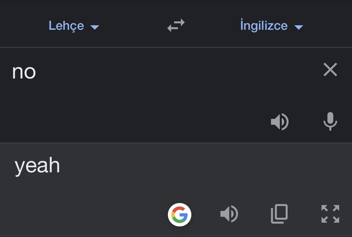Show the translation in full screen
The image size is (352, 237).
click(x=330, y=214)
